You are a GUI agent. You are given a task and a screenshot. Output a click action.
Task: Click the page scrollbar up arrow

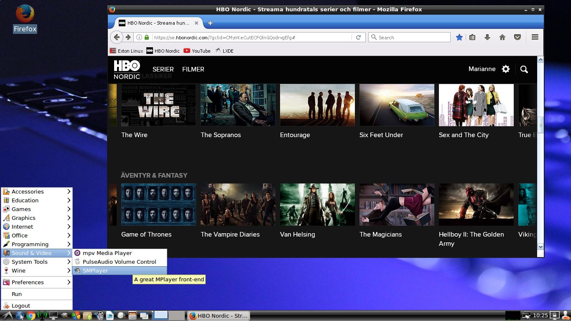(540, 60)
